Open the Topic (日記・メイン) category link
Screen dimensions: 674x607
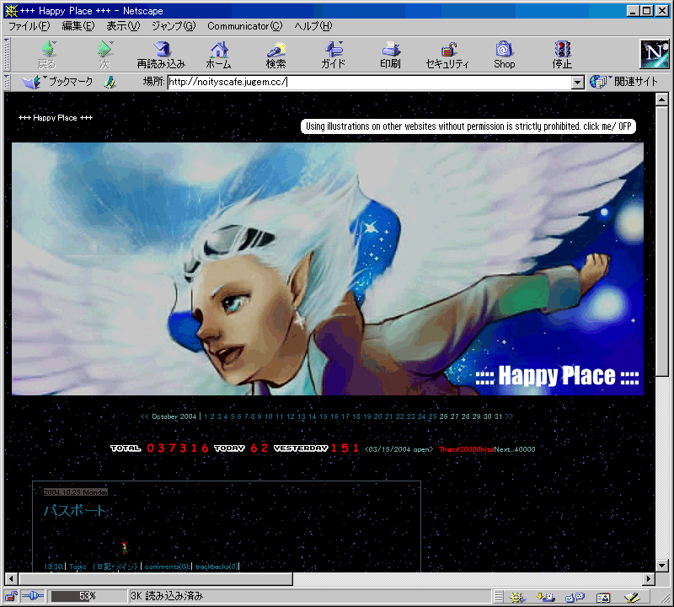pyautogui.click(x=103, y=567)
